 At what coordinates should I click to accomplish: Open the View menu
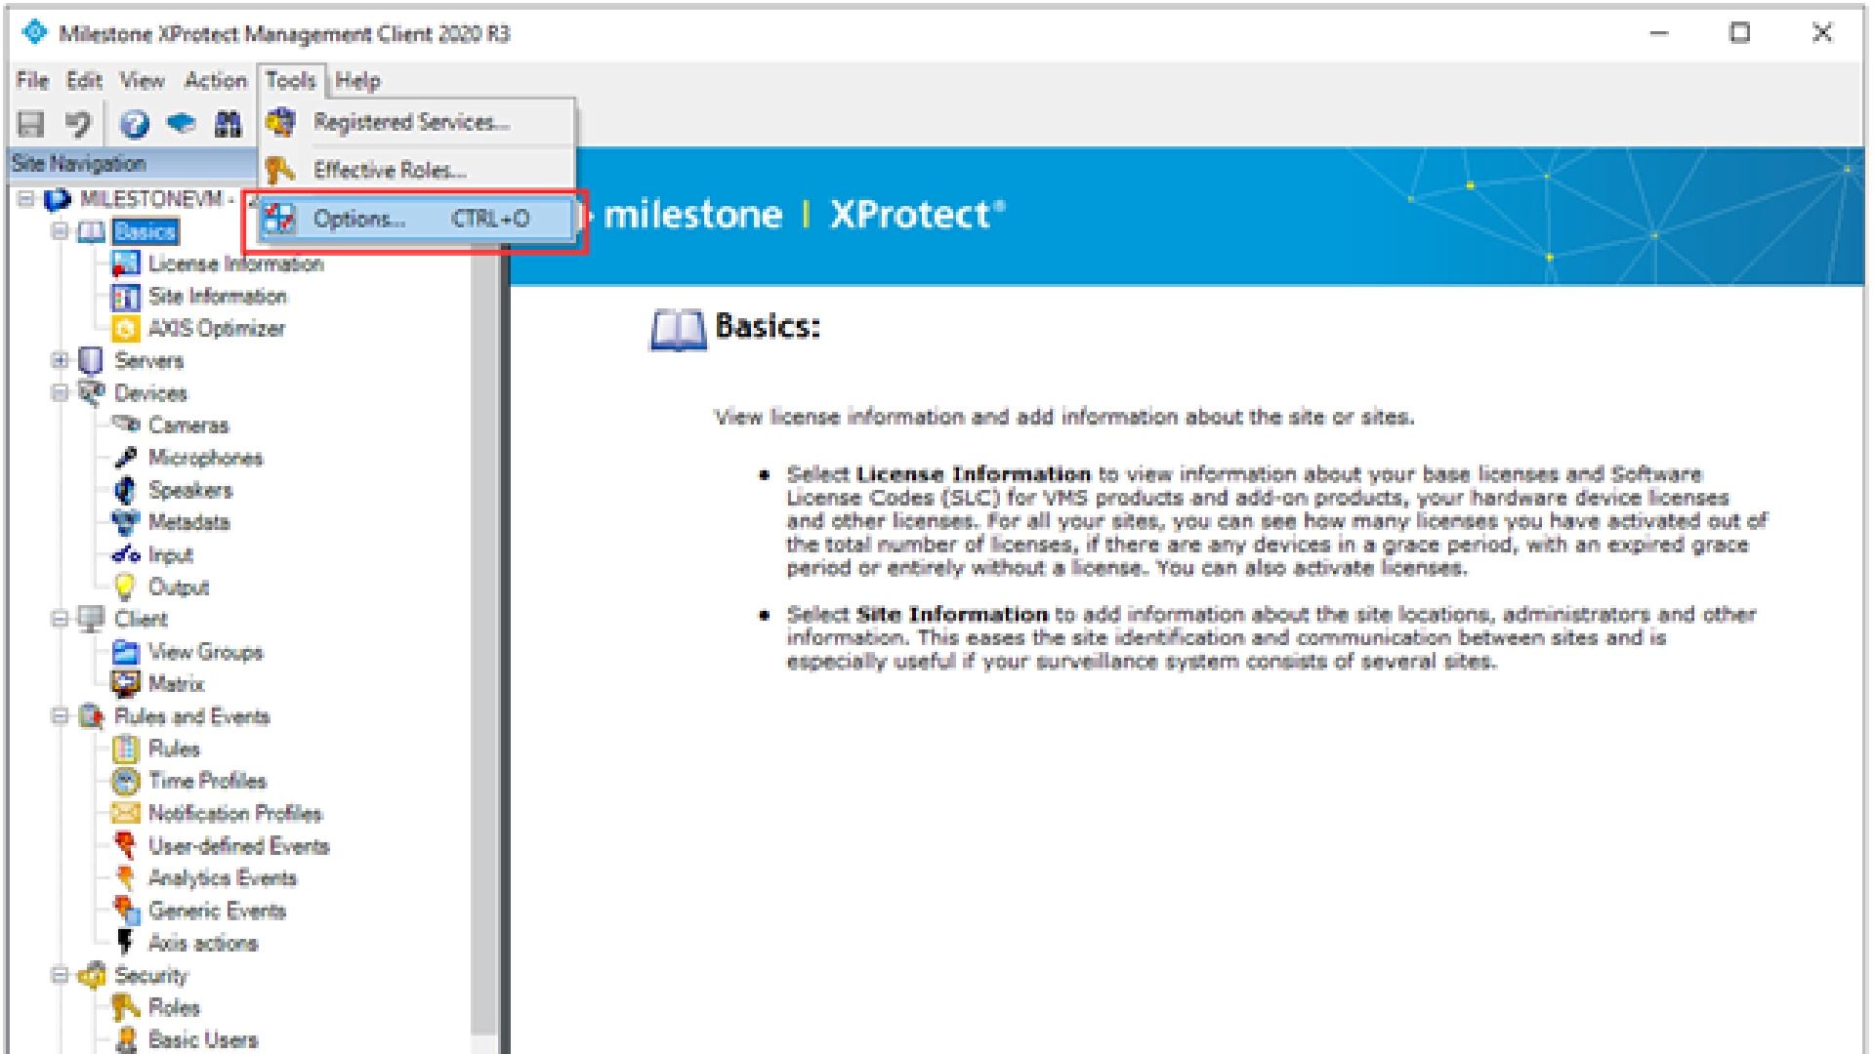pyautogui.click(x=143, y=80)
